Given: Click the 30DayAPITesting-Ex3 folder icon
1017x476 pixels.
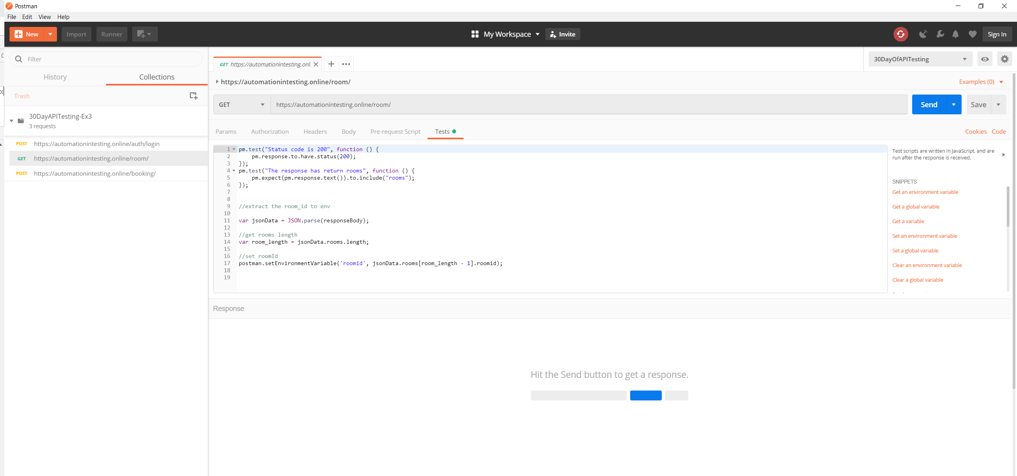Looking at the screenshot, I should 21,121.
